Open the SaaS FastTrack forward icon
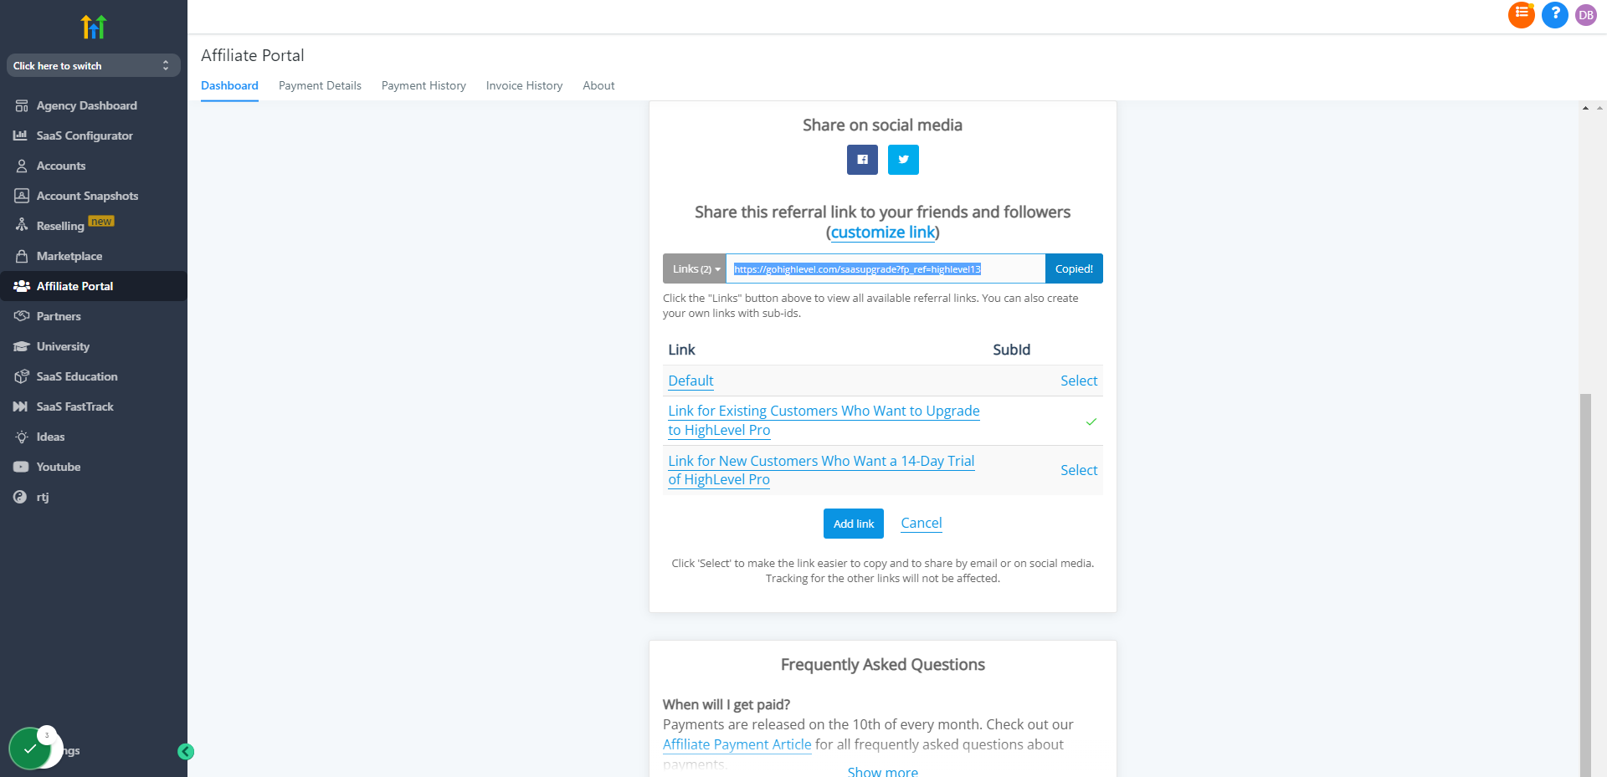The height and width of the screenshot is (777, 1607). (x=21, y=406)
